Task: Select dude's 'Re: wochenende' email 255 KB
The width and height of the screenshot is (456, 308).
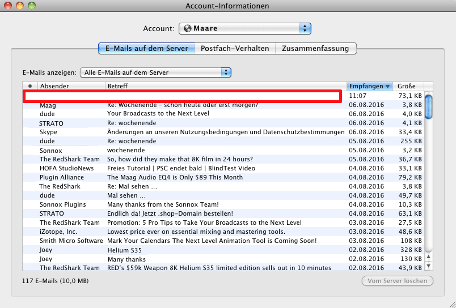Action: (x=223, y=141)
